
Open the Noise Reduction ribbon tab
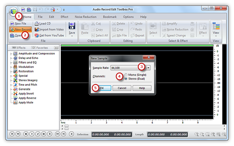point(86,17)
